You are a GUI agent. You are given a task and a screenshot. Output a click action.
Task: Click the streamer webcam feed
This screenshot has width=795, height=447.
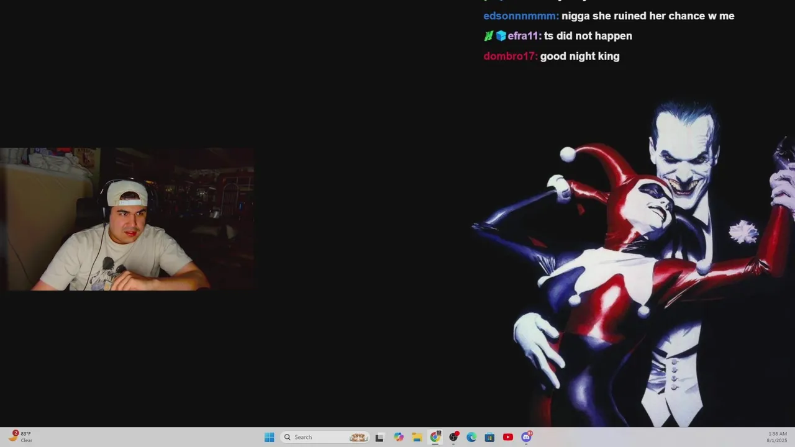pyautogui.click(x=127, y=219)
